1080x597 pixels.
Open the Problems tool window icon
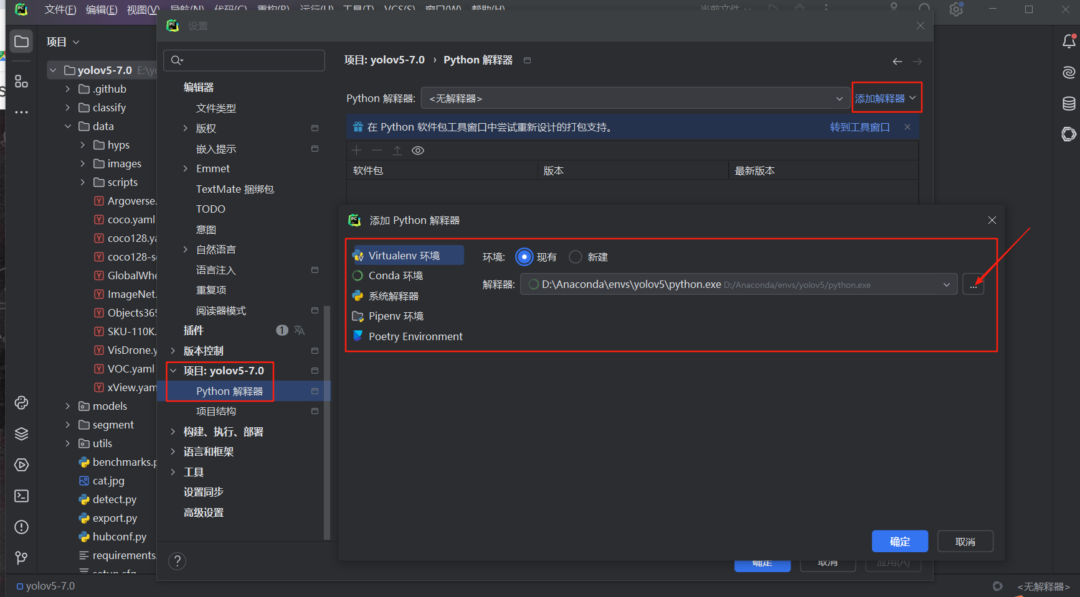[21, 527]
